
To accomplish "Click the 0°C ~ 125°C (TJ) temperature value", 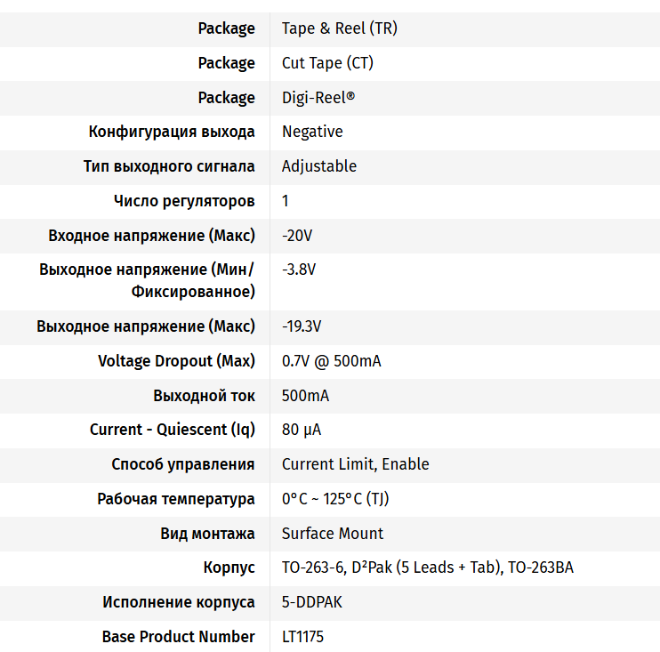I will [335, 499].
